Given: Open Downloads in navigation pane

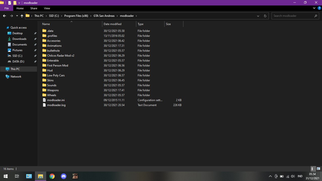Looking at the screenshot, I should click(19, 39).
